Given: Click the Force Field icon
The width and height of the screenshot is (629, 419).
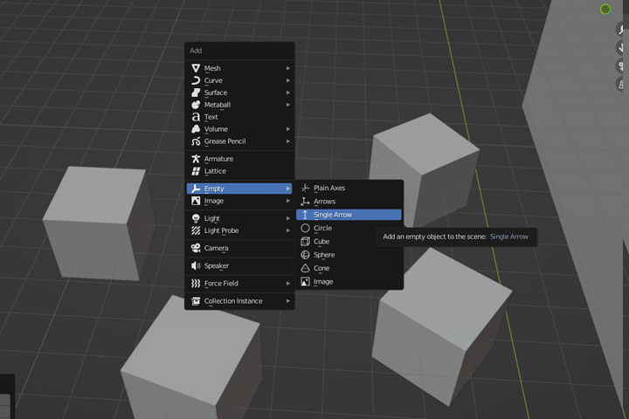Looking at the screenshot, I should point(196,284).
